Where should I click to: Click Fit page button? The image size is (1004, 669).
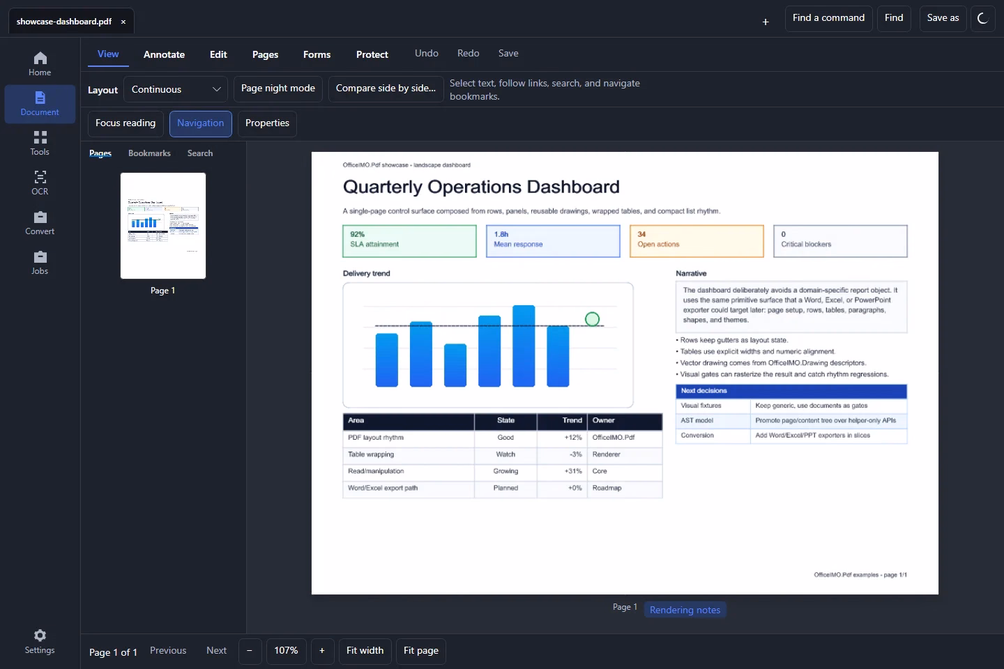coord(421,651)
